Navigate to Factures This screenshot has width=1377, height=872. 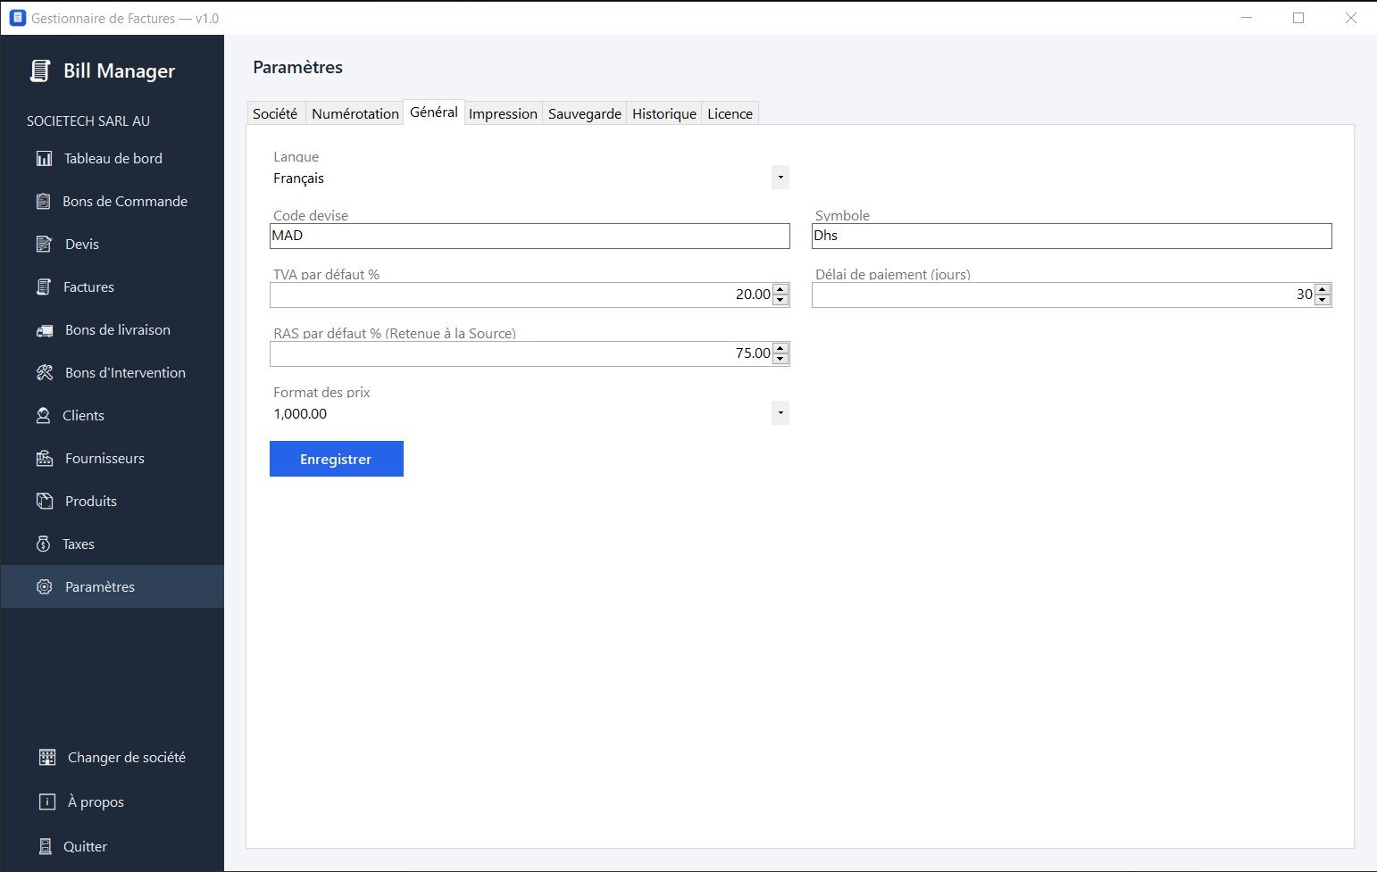pyautogui.click(x=113, y=287)
